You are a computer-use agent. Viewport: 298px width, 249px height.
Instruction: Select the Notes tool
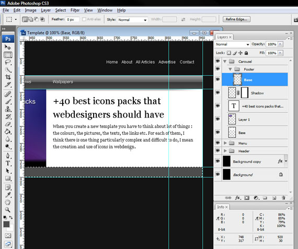click(8, 187)
